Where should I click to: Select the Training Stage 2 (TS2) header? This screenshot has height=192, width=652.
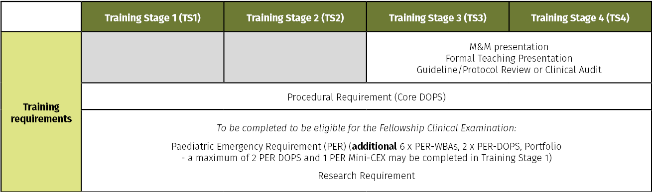(x=295, y=17)
